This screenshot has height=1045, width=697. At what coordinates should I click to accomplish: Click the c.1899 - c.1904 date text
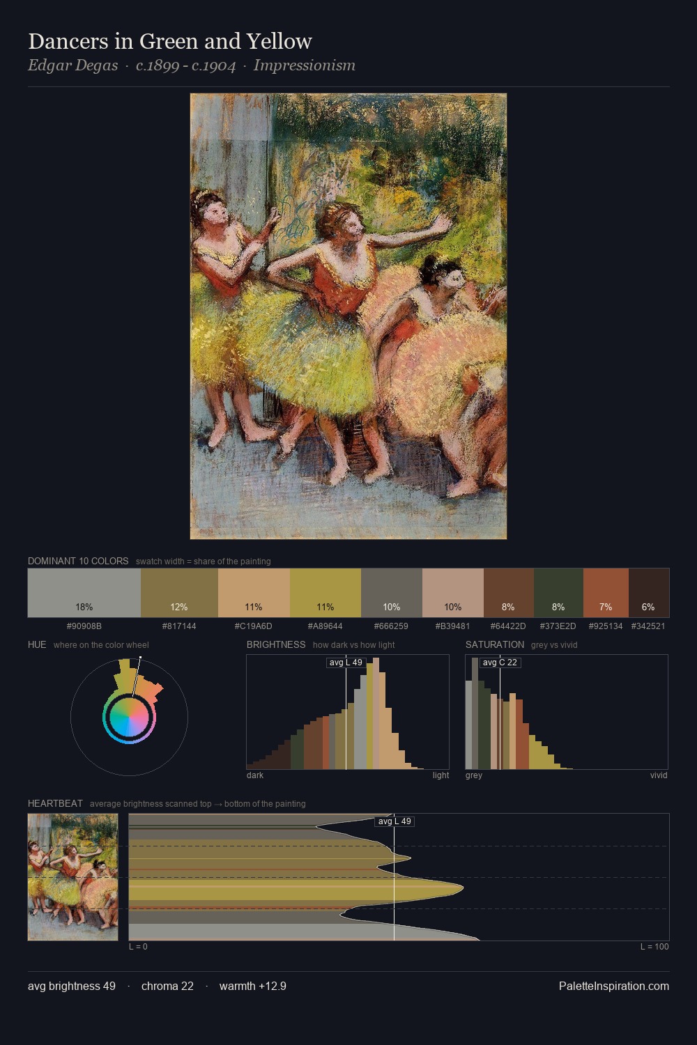(186, 65)
